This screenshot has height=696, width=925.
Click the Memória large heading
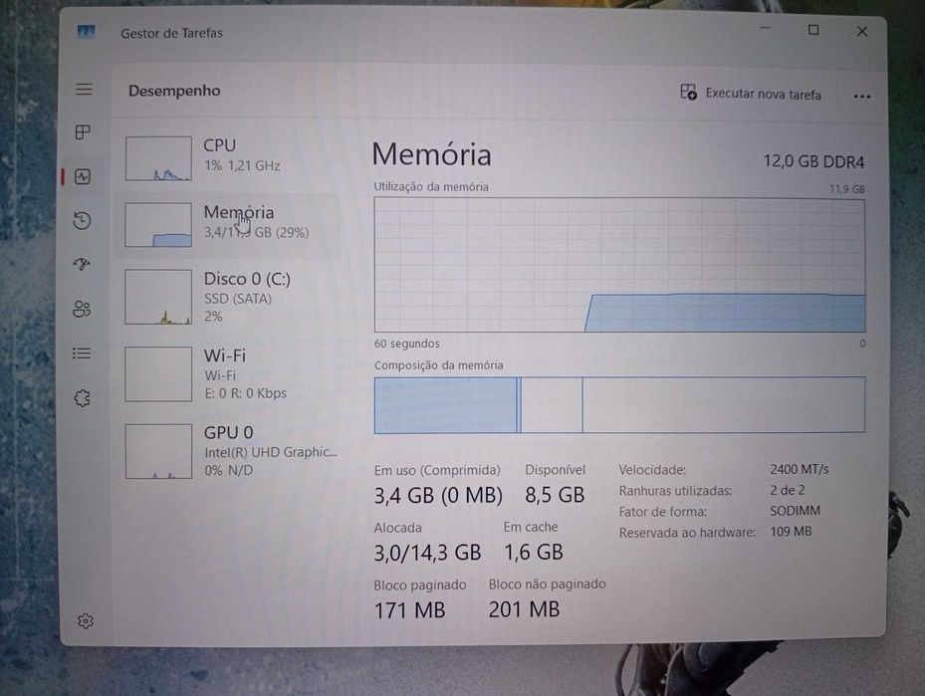[x=431, y=154]
